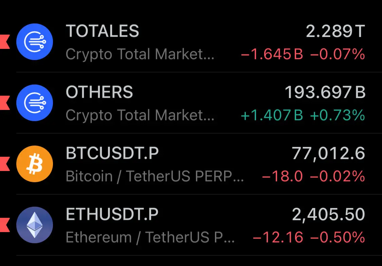Tap the orange Bitcoin logo icon
The image size is (382, 266).
click(x=35, y=164)
